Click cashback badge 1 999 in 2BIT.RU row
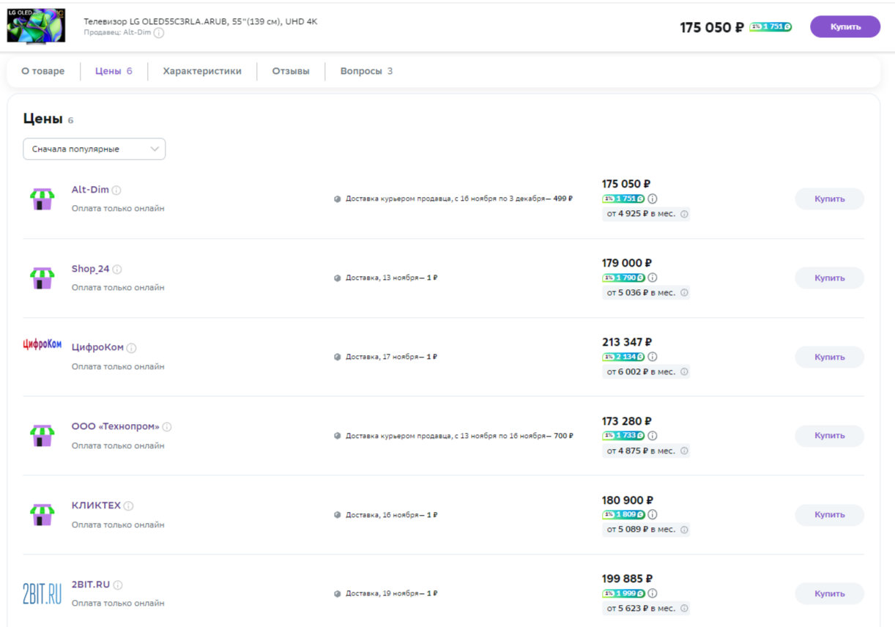The image size is (895, 627). coord(623,593)
